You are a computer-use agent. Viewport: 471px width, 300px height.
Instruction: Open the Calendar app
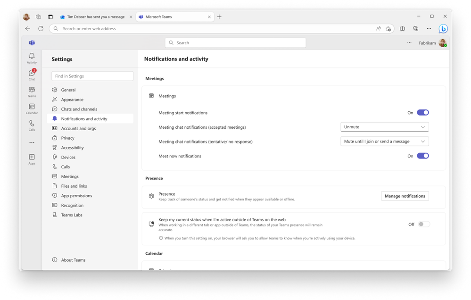31,108
